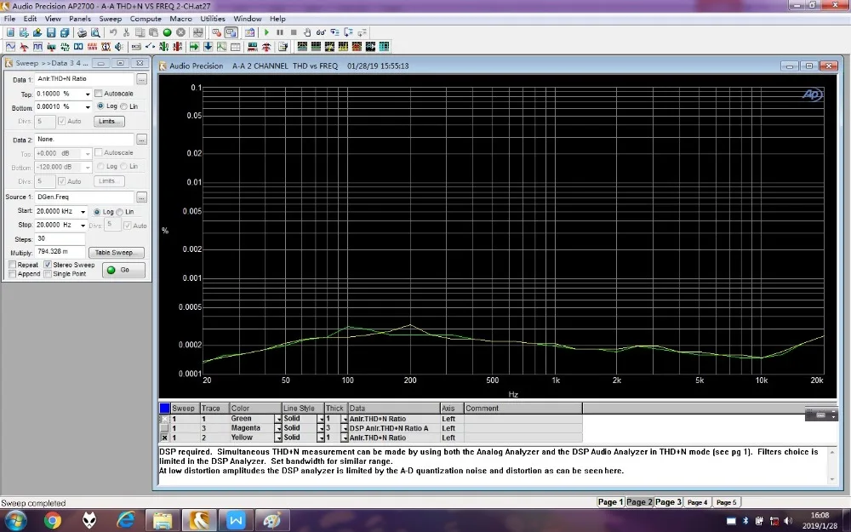The height and width of the screenshot is (532, 851).
Task: Open Google Chrome from the taskbar
Action: (53, 519)
